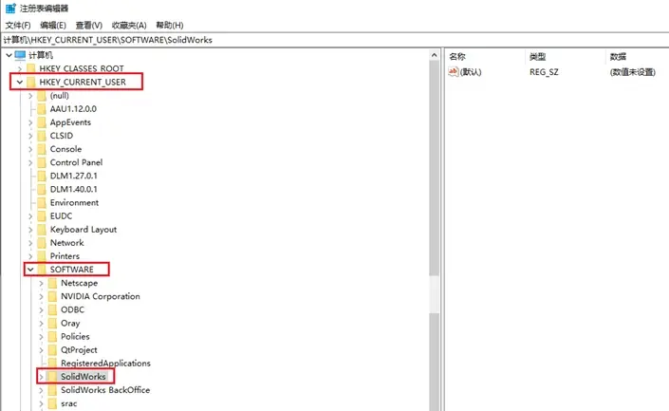Click the (null) key folder icon
Image resolution: width=669 pixels, height=411 pixels.
click(x=42, y=96)
